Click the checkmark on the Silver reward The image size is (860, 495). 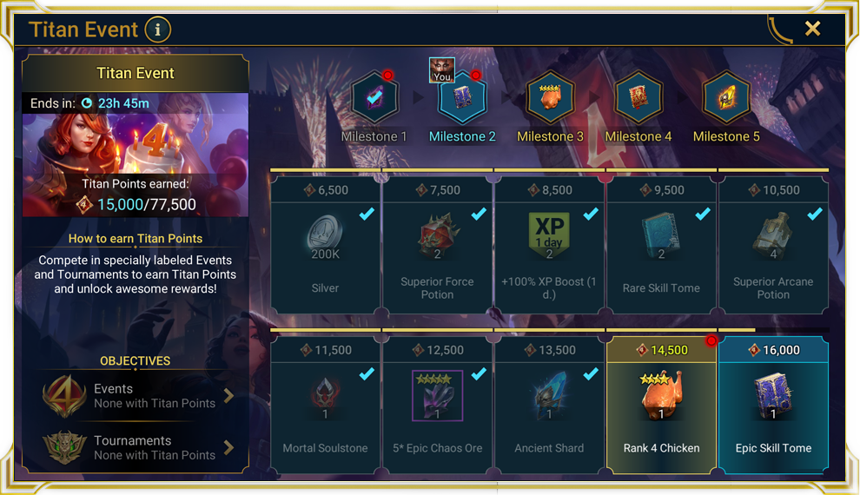[x=367, y=214]
